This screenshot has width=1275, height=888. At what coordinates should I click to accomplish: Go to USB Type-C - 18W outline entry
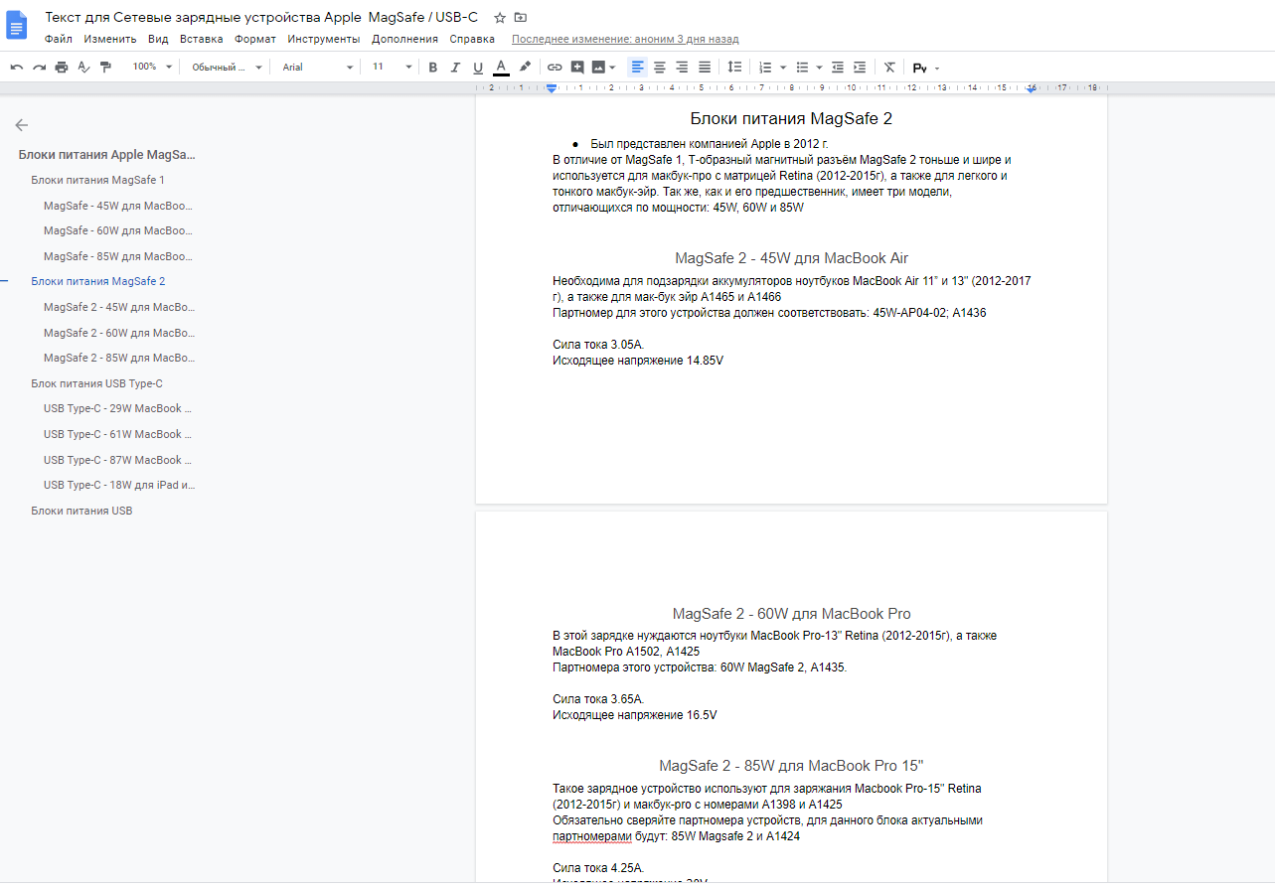tap(119, 485)
